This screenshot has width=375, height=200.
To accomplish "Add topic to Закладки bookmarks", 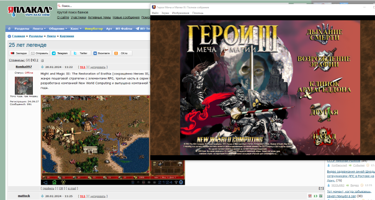I will (19, 53).
